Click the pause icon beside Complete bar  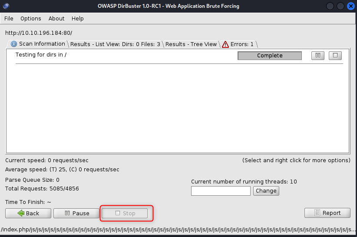[x=318, y=55]
